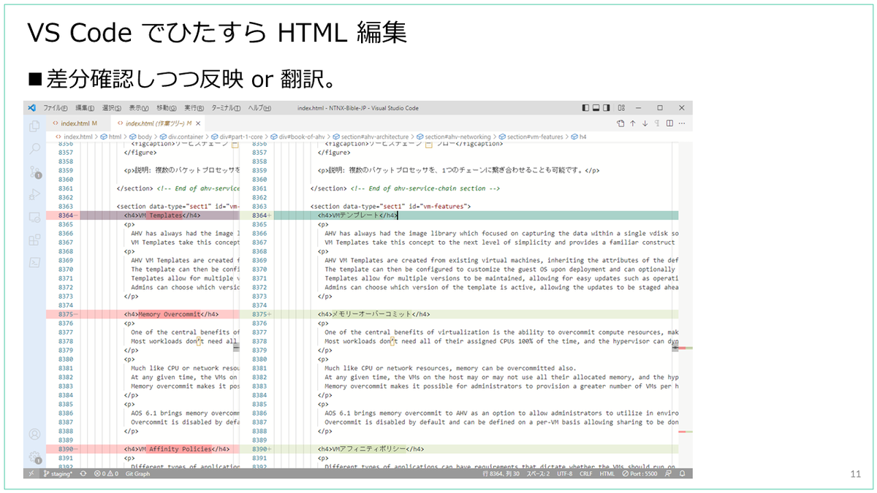Click the line and column indicator 行 8364
877x493 pixels.
503,474
